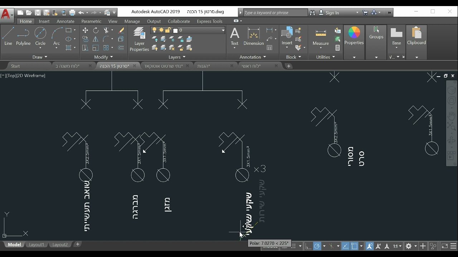The image size is (458, 257).
Task: Select the Arc tool
Action: click(57, 37)
